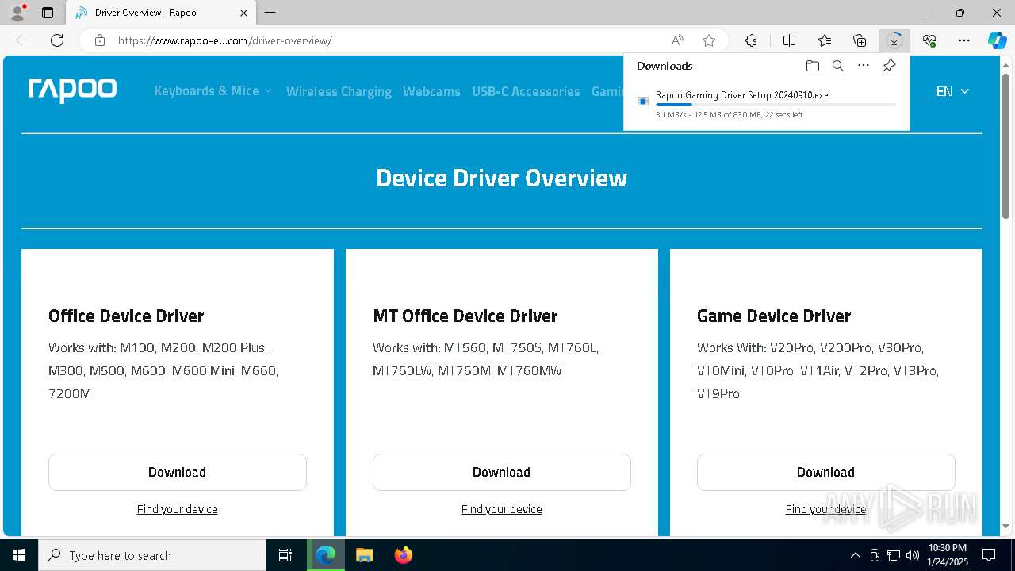Close the Driver Overview tab

click(x=243, y=13)
